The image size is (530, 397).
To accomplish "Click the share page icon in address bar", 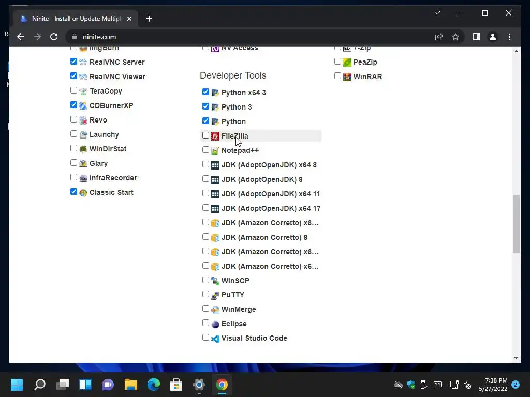I will pos(439,37).
